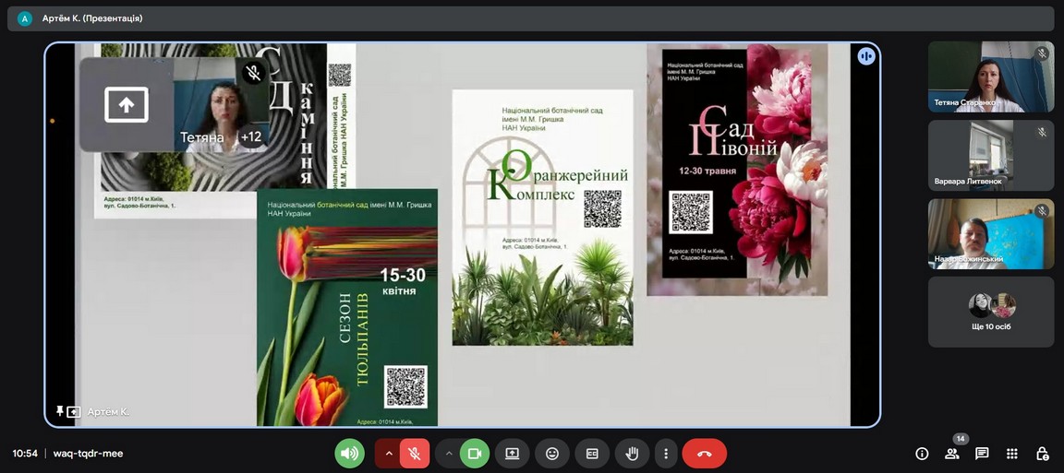The image size is (1064, 473).
Task: Toggle the camera with the green video button
Action: tap(475, 454)
